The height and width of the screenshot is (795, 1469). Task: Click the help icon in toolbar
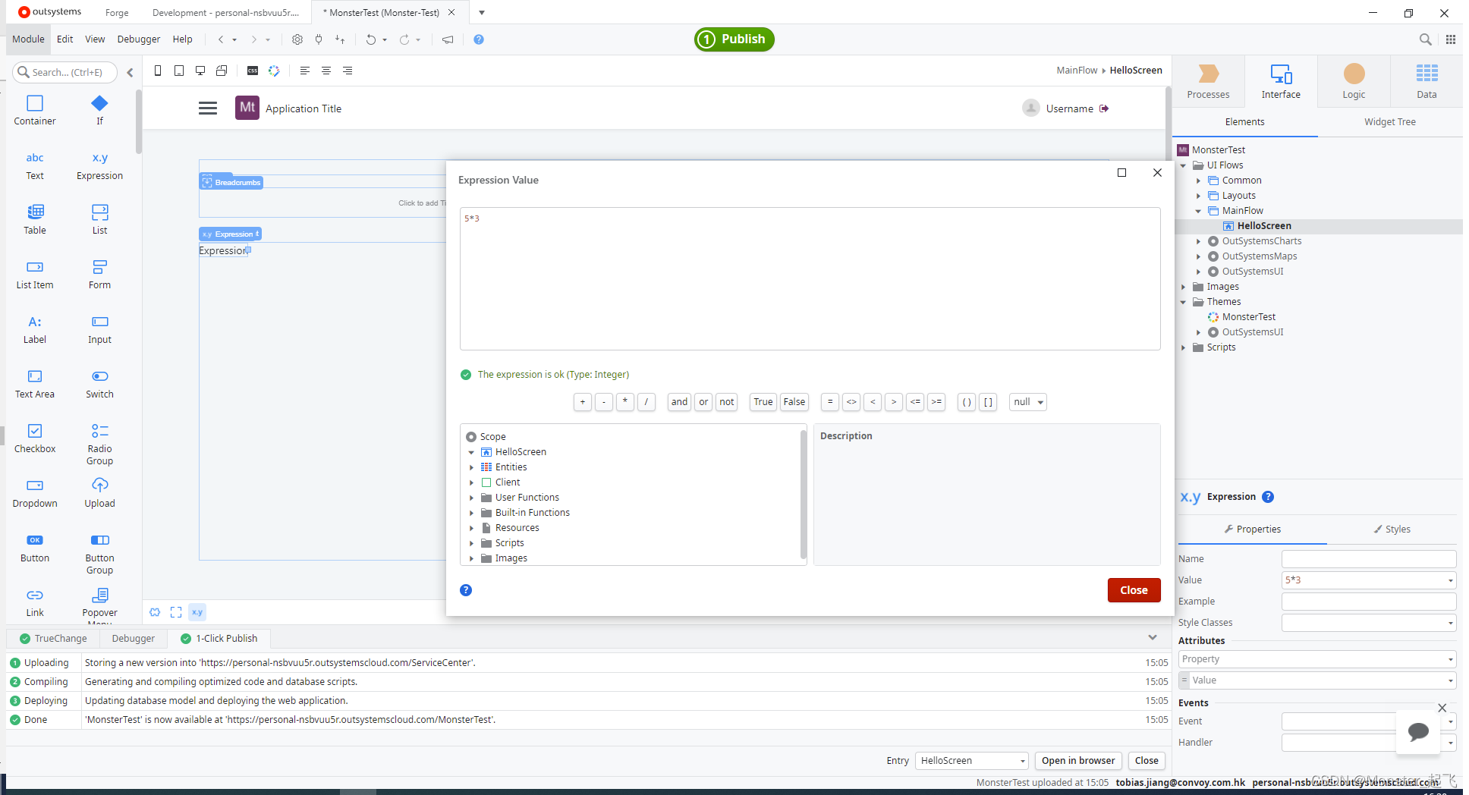479,39
